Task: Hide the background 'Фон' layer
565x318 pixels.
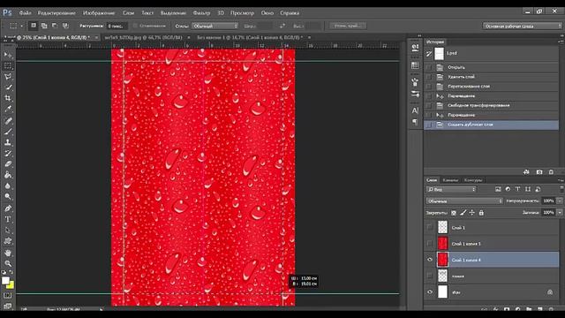Action: click(x=430, y=292)
